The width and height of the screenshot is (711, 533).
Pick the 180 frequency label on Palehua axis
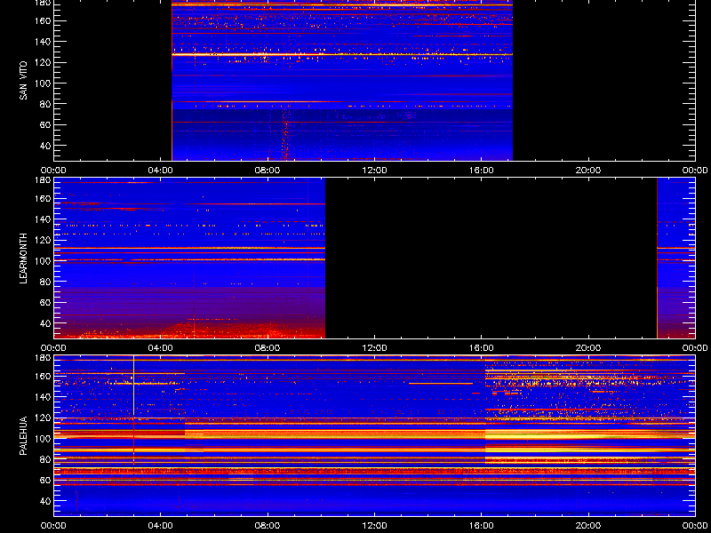click(44, 358)
